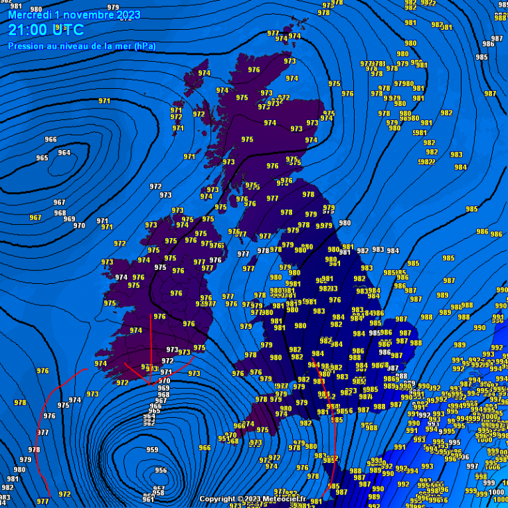Viewport: 508px width, 508px height.
Task: Click the "Copyright © 2023 Meteociel.fr" text
Action: tap(253, 498)
